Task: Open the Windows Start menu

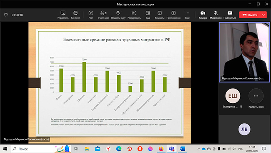Action: pos(5,149)
